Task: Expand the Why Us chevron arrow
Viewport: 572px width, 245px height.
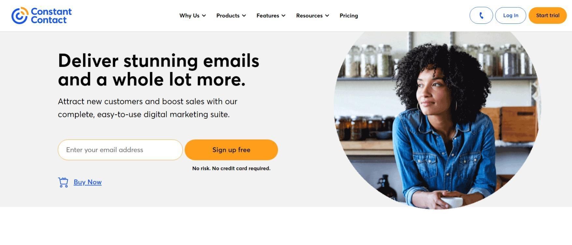Action: tap(204, 16)
